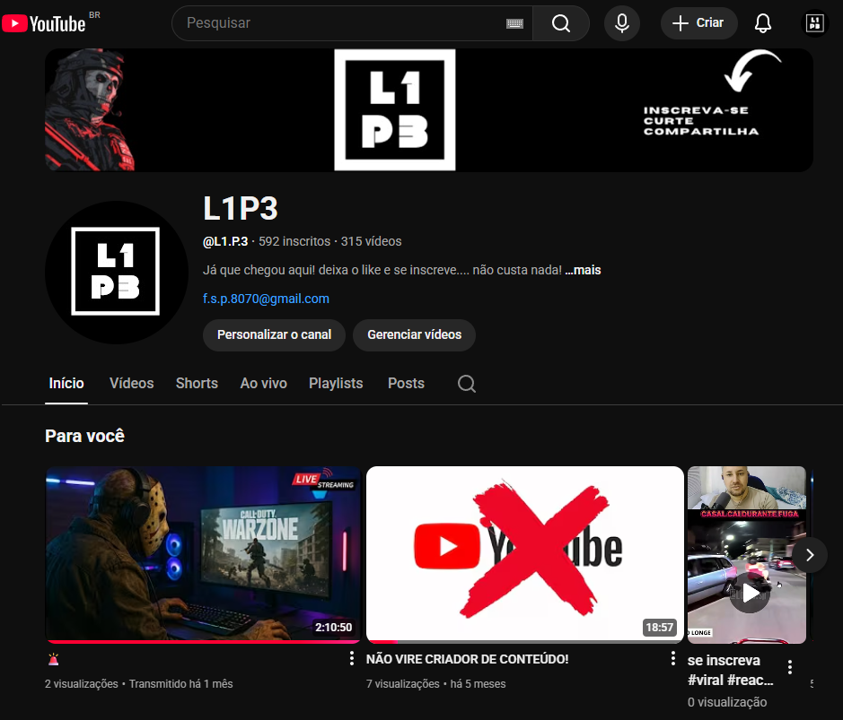Click the '0 visualização' text under short
This screenshot has width=843, height=720.
(x=727, y=702)
